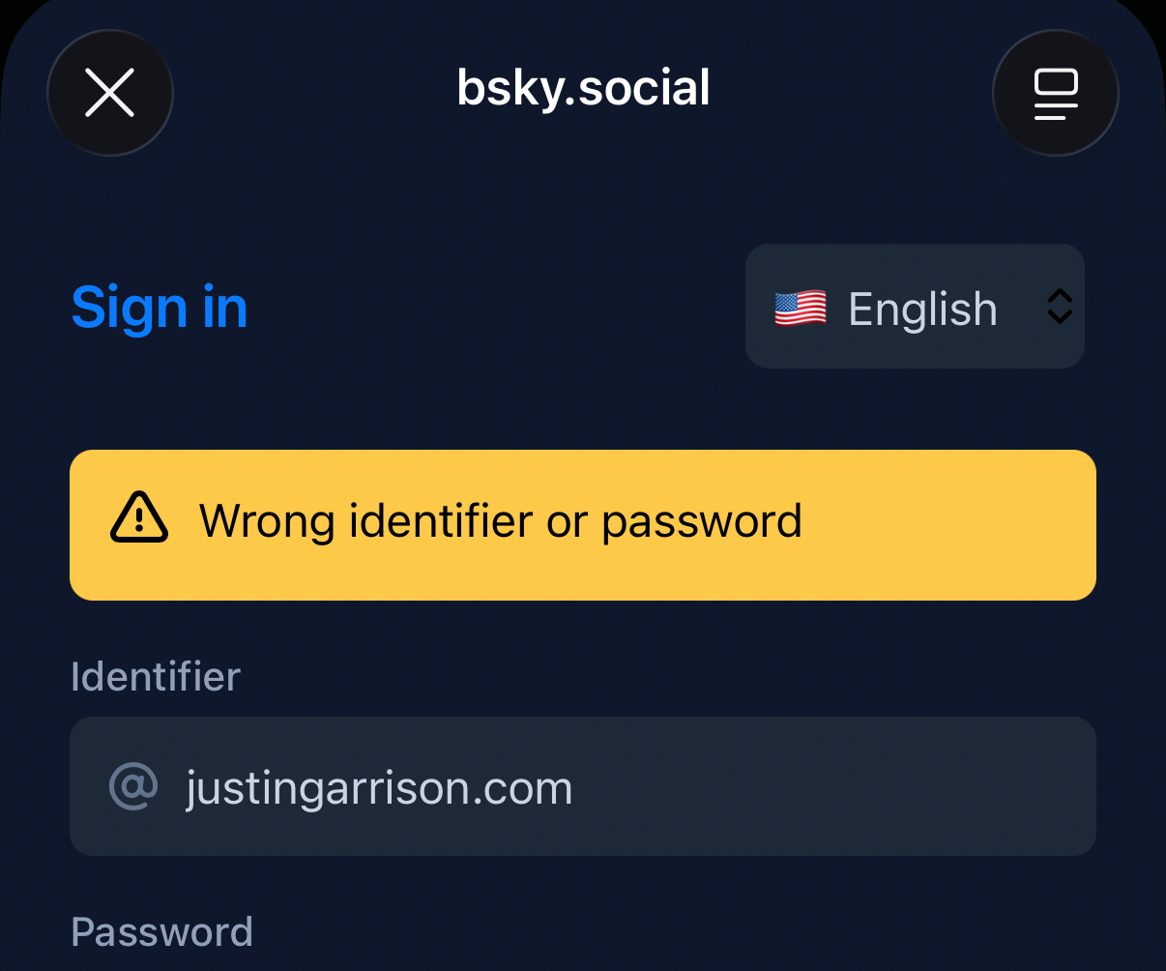Image resolution: width=1166 pixels, height=971 pixels.
Task: Click the bsky.social page title
Action: 583,89
